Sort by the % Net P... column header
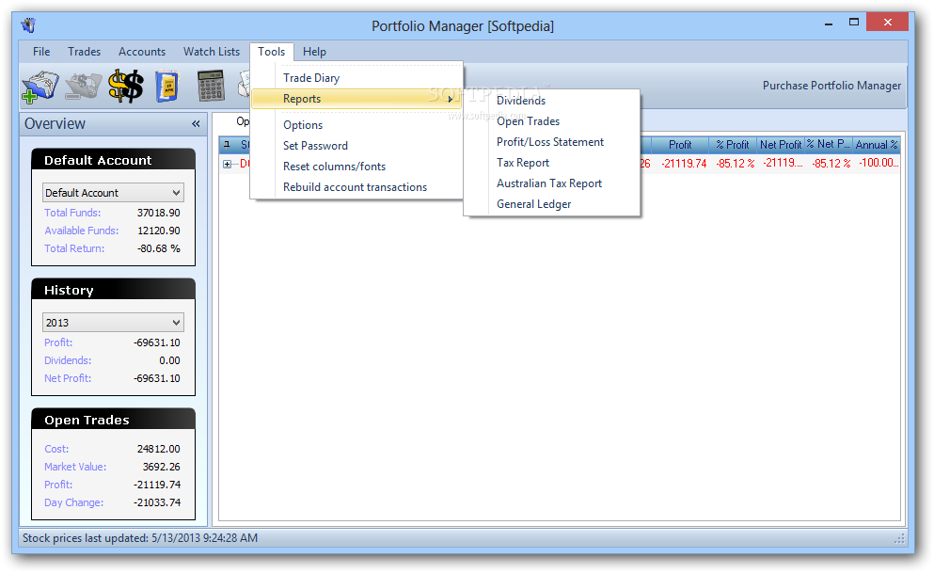Screen dimensions: 934x573 click(x=829, y=145)
